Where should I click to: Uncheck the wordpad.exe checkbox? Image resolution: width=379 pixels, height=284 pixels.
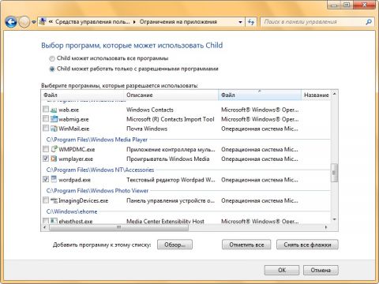[x=46, y=179]
